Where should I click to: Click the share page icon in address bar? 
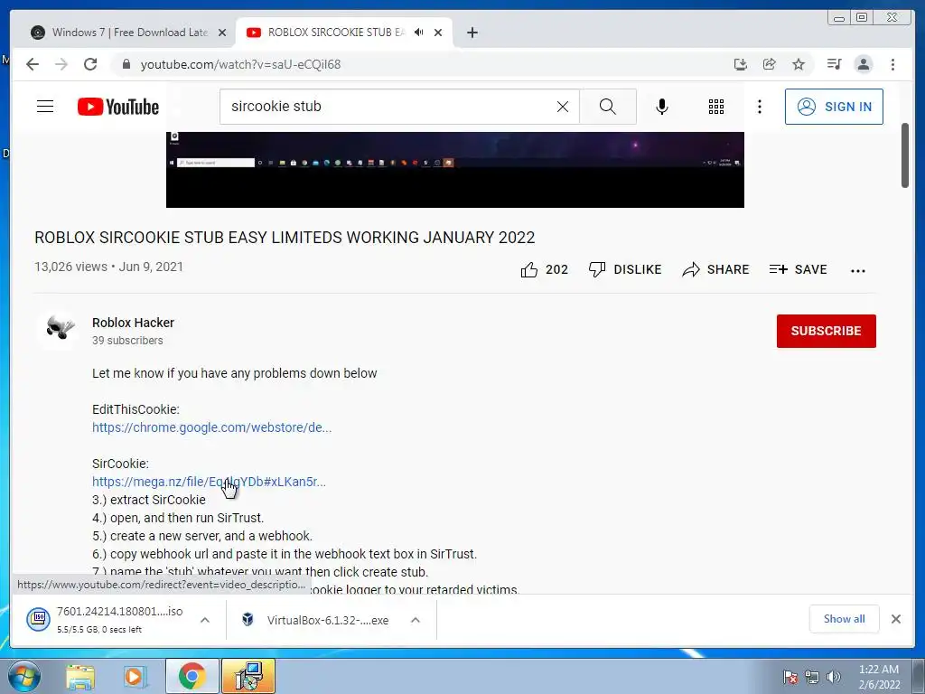point(770,64)
